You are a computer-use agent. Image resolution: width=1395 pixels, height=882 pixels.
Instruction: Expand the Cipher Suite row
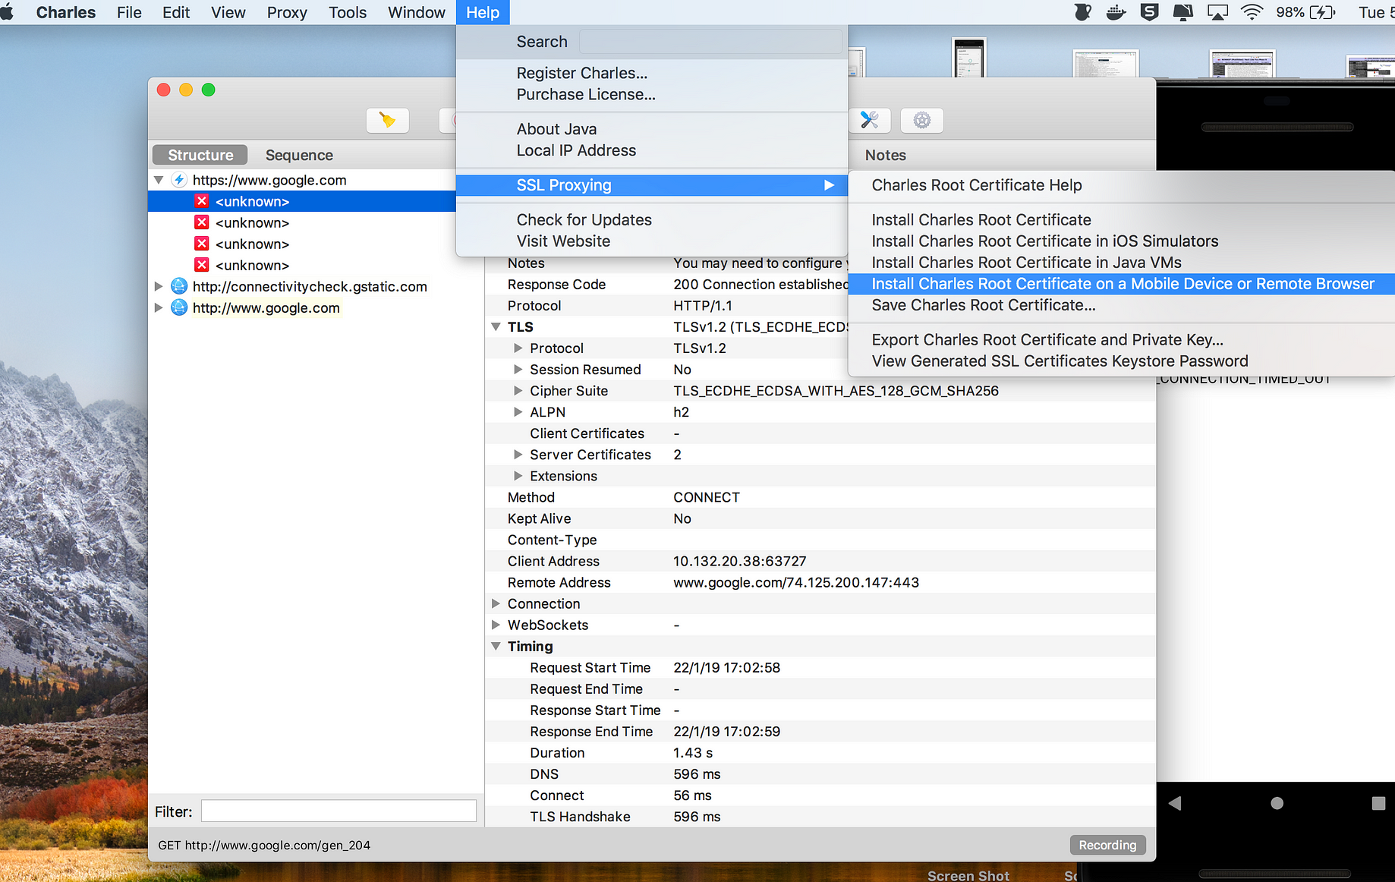pos(518,391)
